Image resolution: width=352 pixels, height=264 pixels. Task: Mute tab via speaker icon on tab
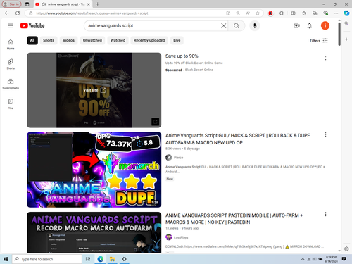[x=44, y=4]
